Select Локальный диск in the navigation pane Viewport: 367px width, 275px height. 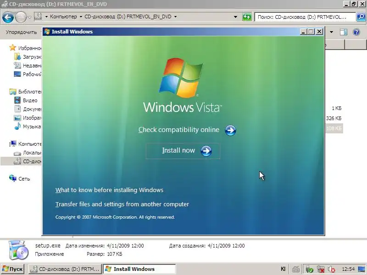point(32,153)
